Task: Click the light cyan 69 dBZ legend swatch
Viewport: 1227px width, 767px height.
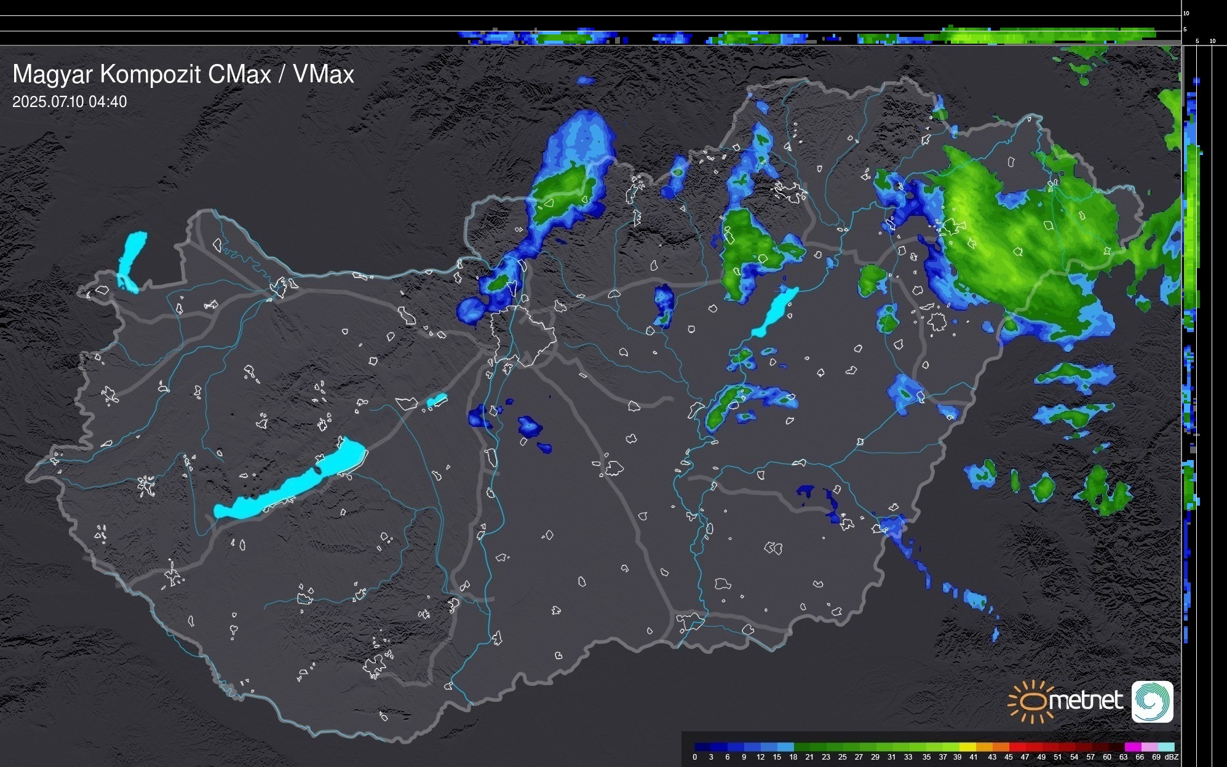Action: (1165, 747)
